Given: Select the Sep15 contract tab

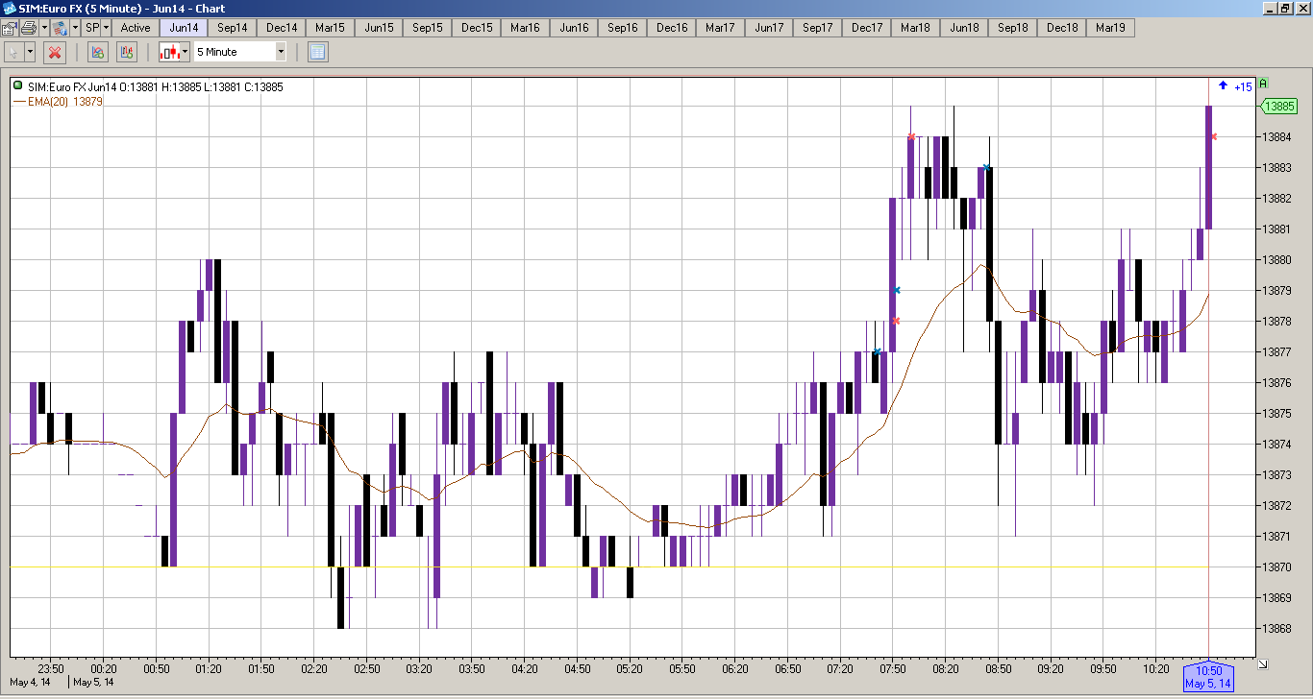Looking at the screenshot, I should tap(428, 28).
